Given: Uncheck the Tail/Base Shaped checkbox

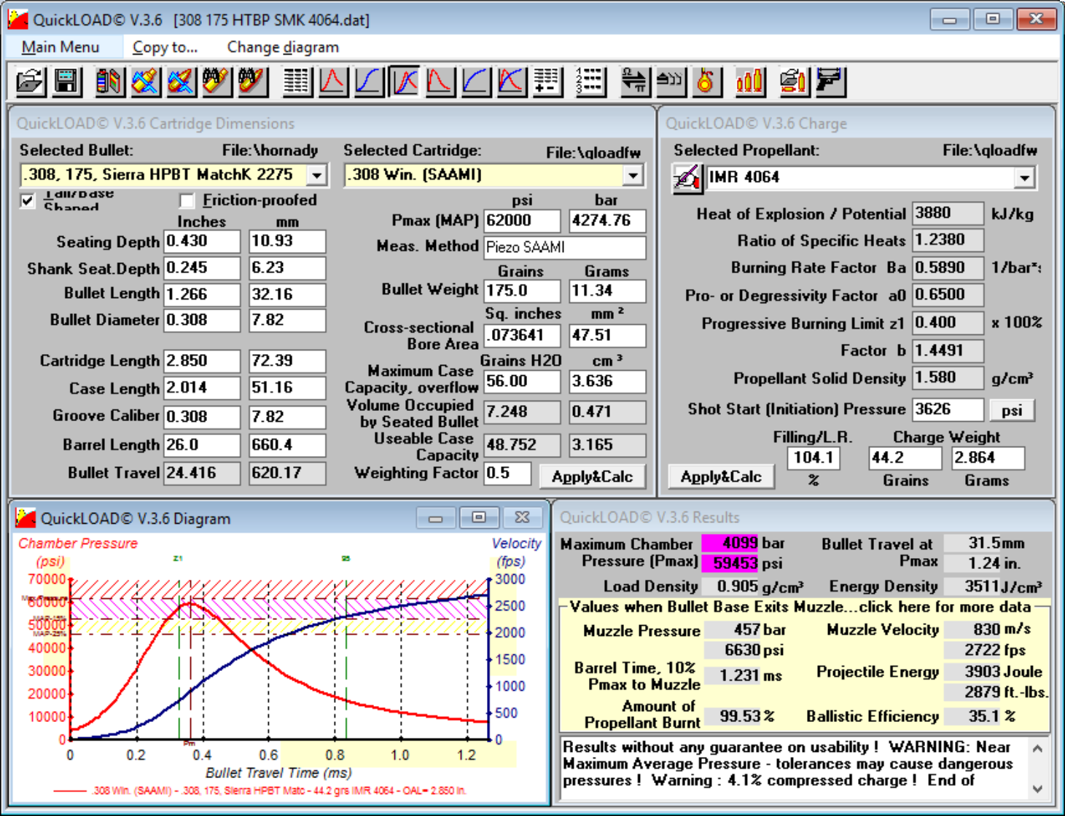Looking at the screenshot, I should [x=28, y=200].
